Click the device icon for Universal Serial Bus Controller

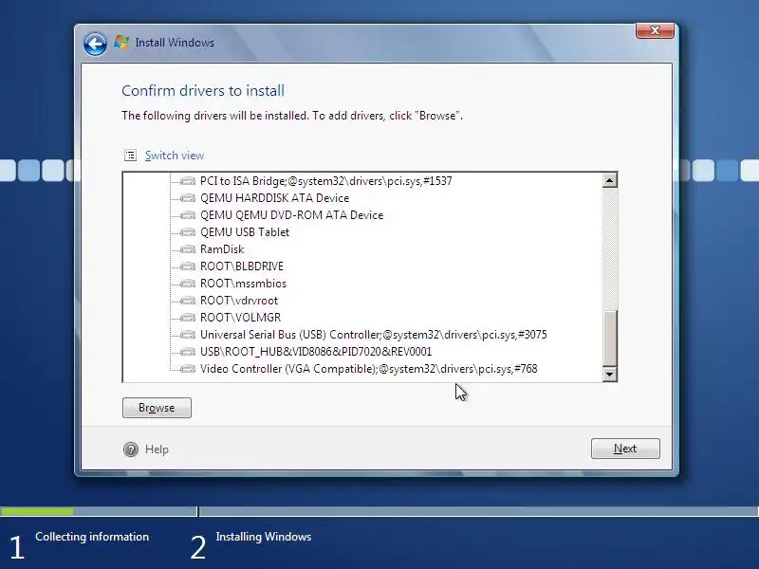(x=187, y=335)
